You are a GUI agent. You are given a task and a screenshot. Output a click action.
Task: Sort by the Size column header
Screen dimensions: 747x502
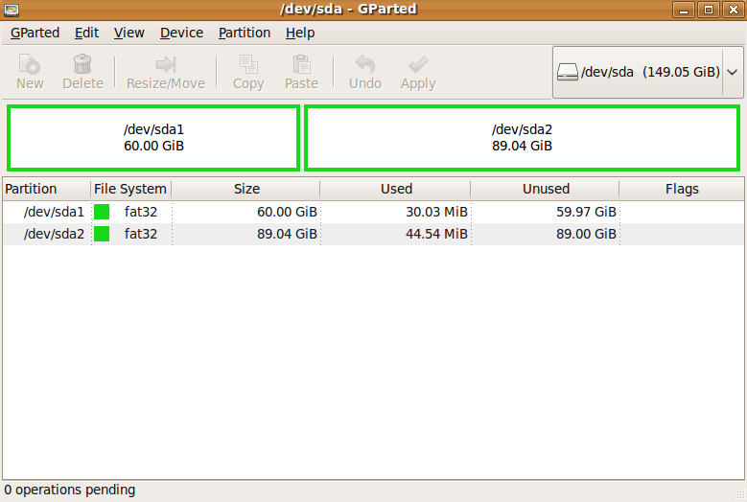245,189
